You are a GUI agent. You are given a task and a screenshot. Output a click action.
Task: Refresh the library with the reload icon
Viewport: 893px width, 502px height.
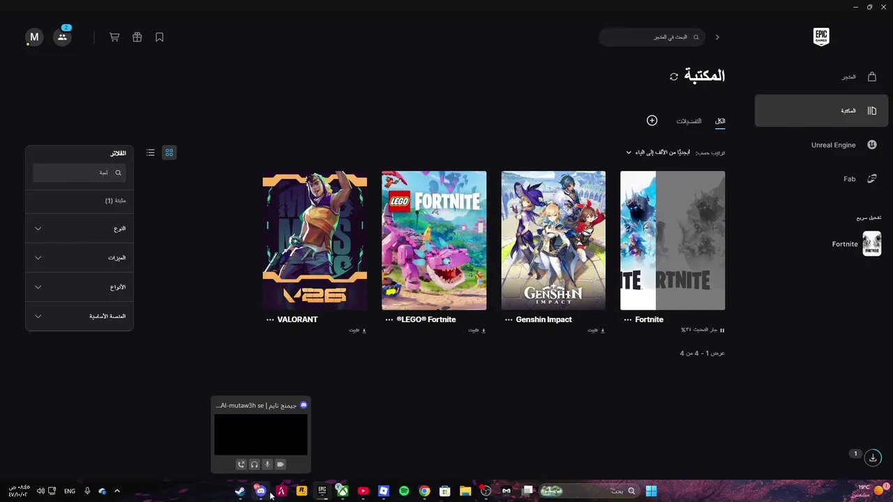674,77
